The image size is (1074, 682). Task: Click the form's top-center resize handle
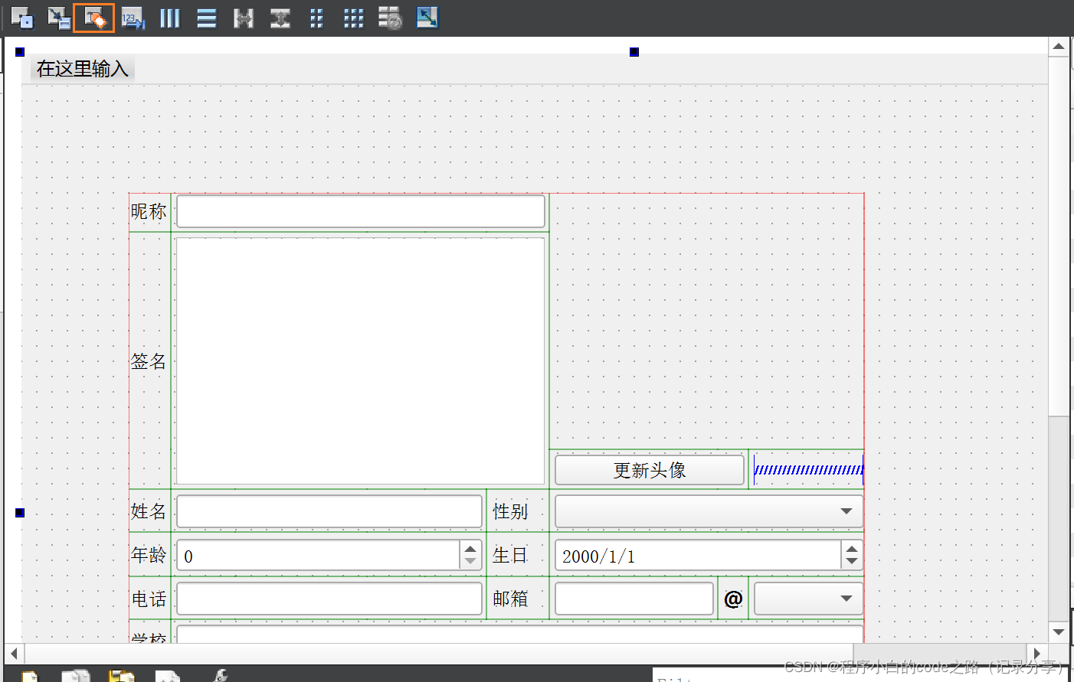[x=634, y=52]
